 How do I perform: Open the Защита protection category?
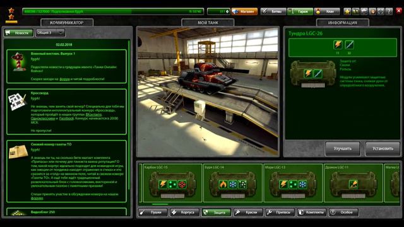coord(217,212)
